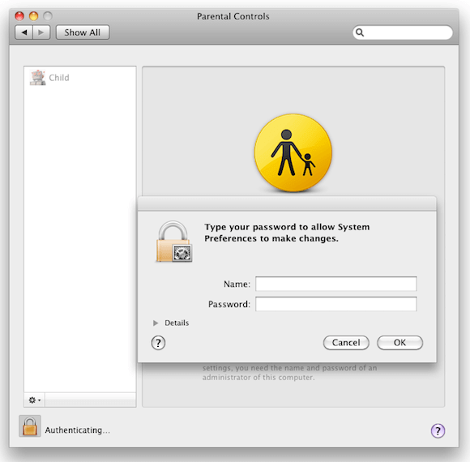The height and width of the screenshot is (462, 470).
Task: Click into the Name field
Action: (x=336, y=284)
